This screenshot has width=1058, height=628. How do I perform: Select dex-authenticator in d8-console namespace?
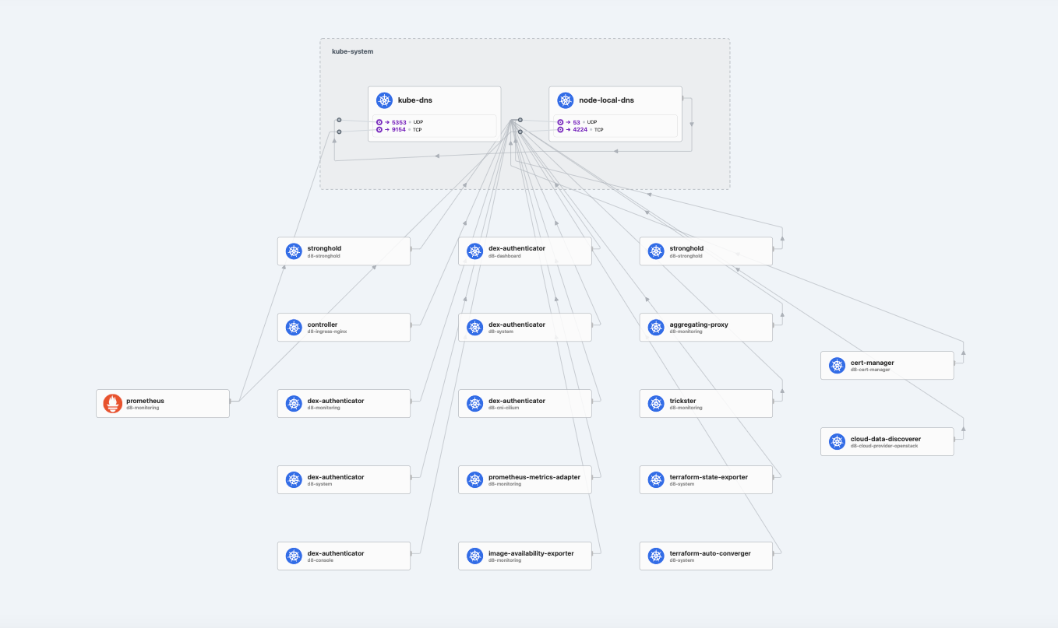pos(344,556)
